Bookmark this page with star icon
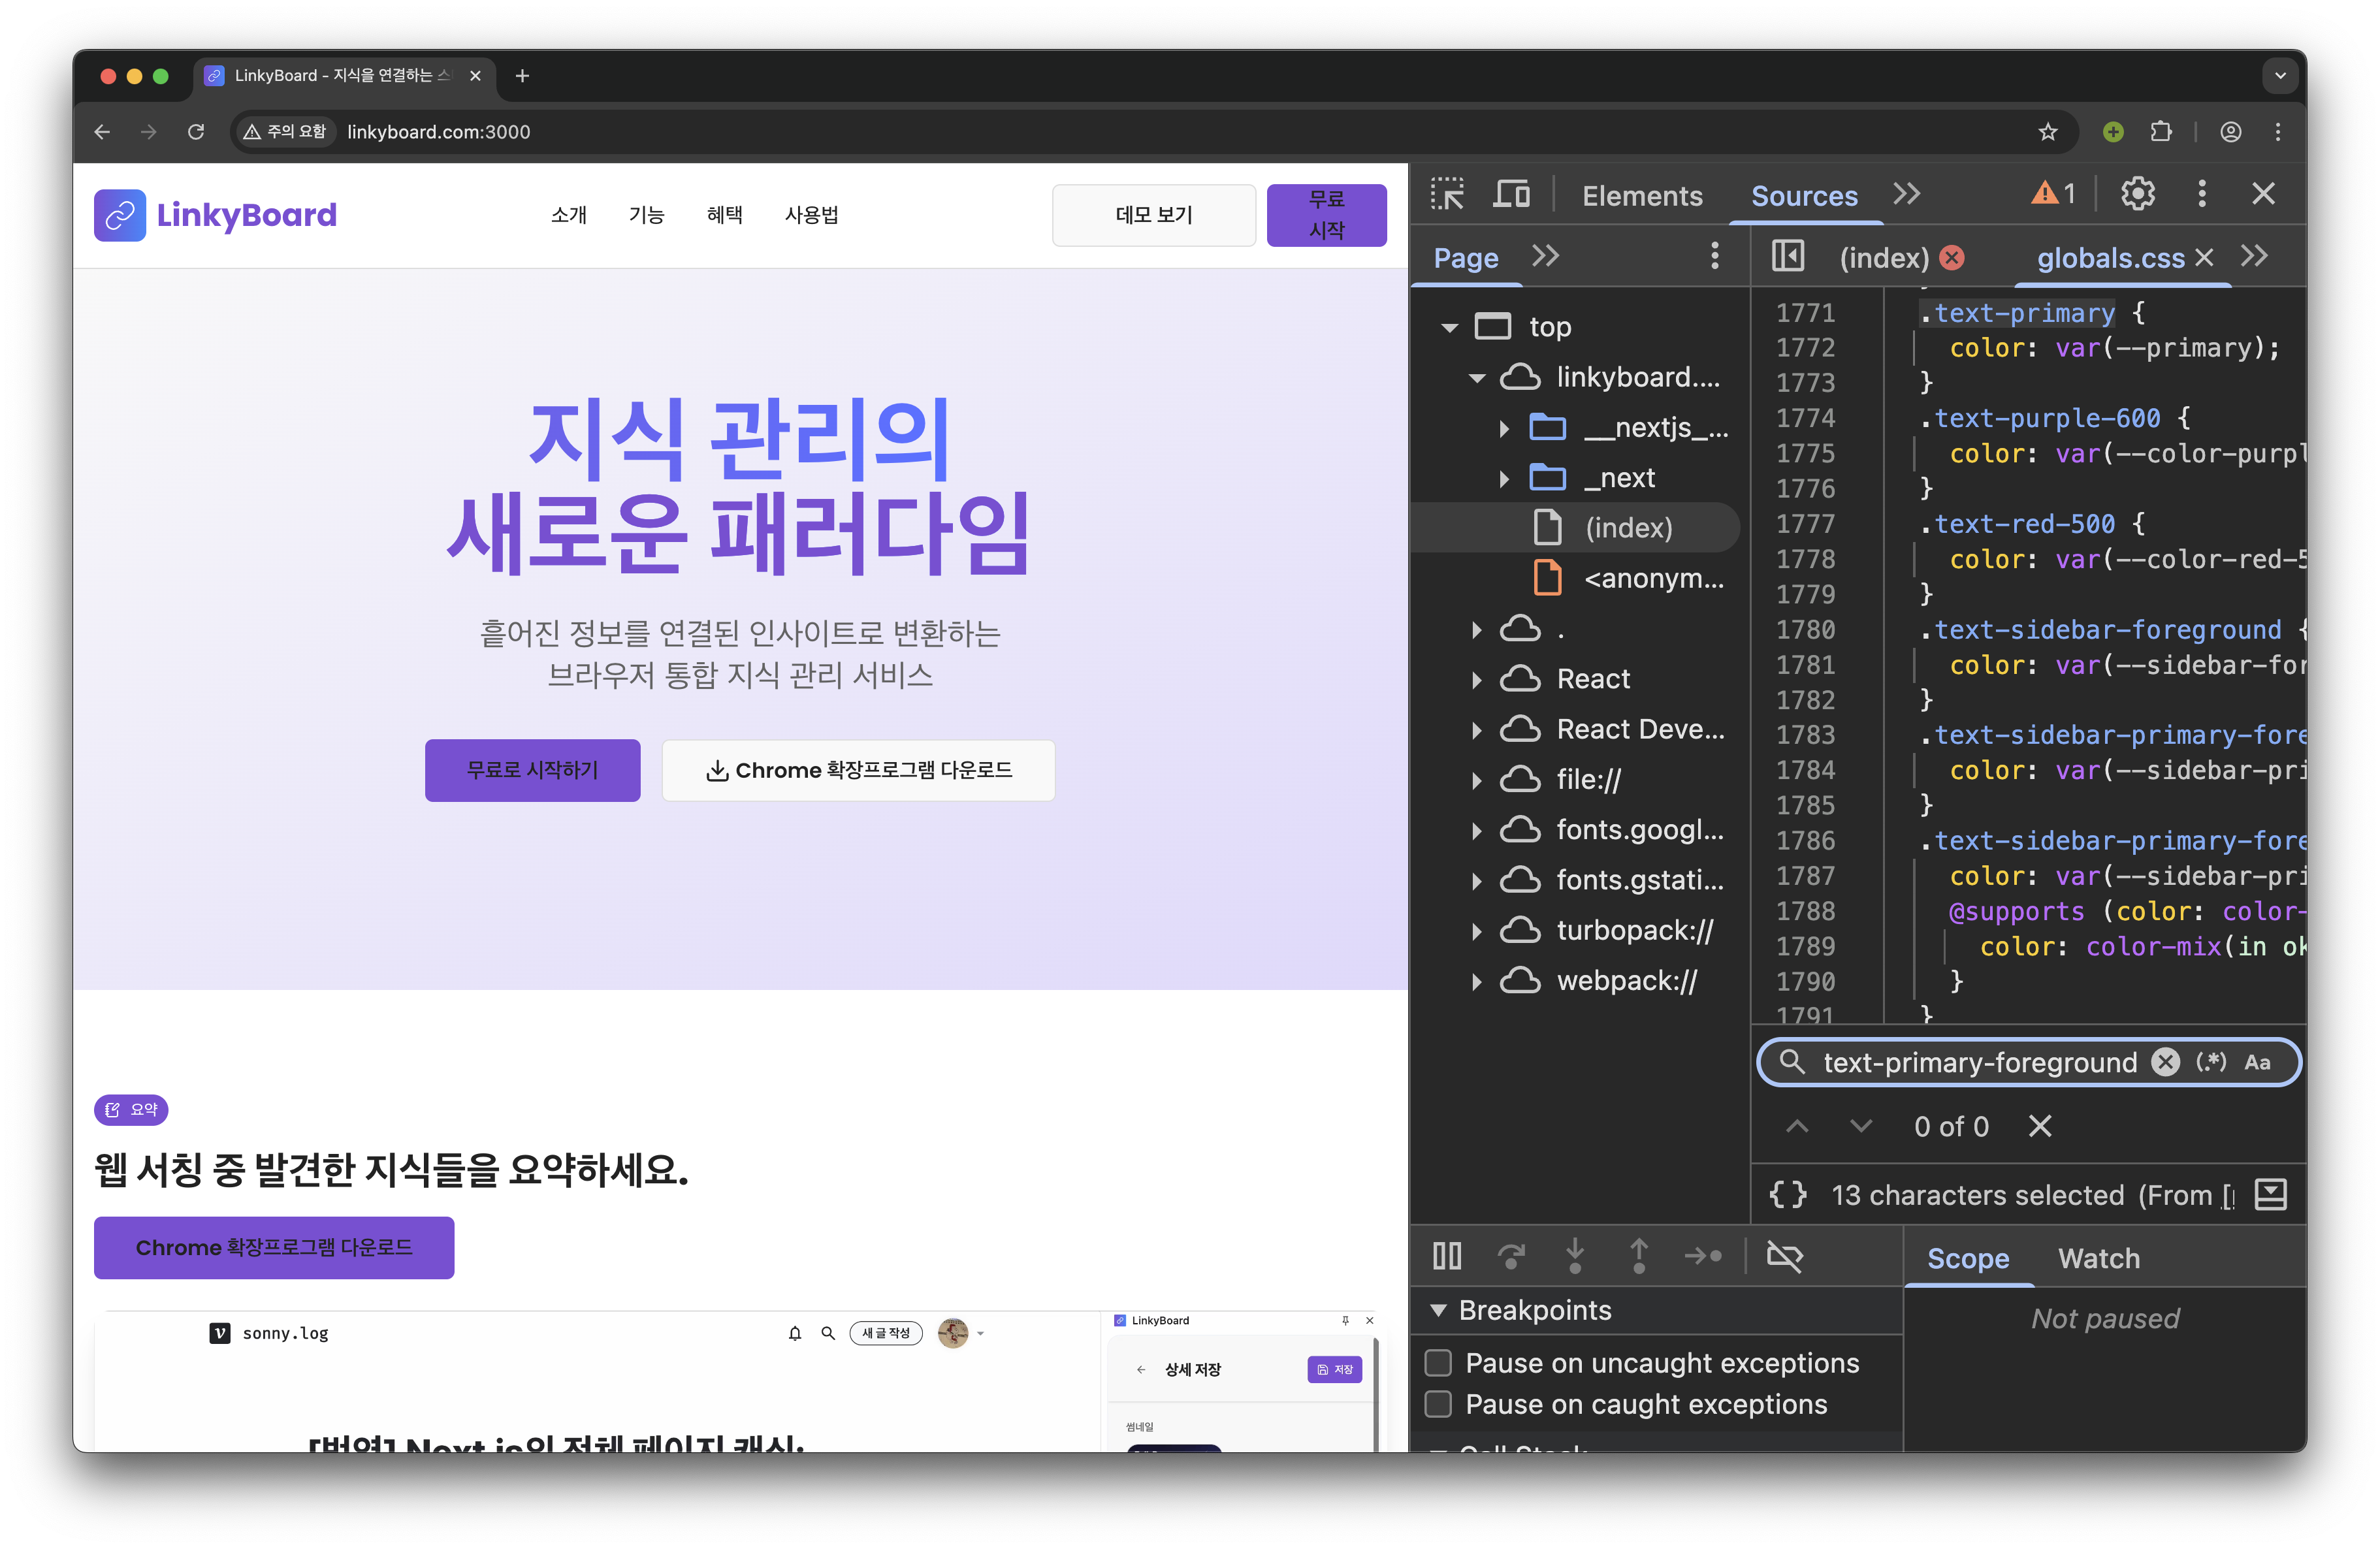2380x1549 pixels. point(2047,132)
